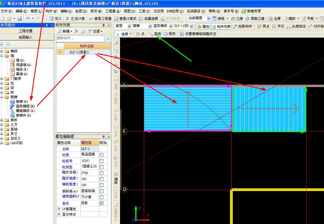Open the 修改 menu

tap(96, 11)
